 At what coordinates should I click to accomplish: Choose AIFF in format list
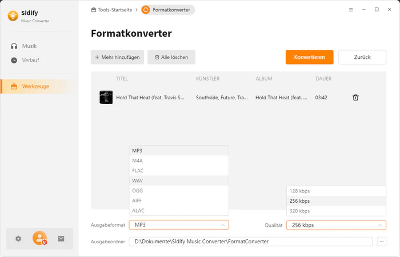[179, 200]
